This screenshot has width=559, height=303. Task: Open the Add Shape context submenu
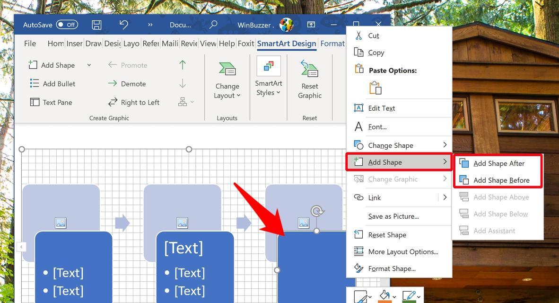(399, 162)
